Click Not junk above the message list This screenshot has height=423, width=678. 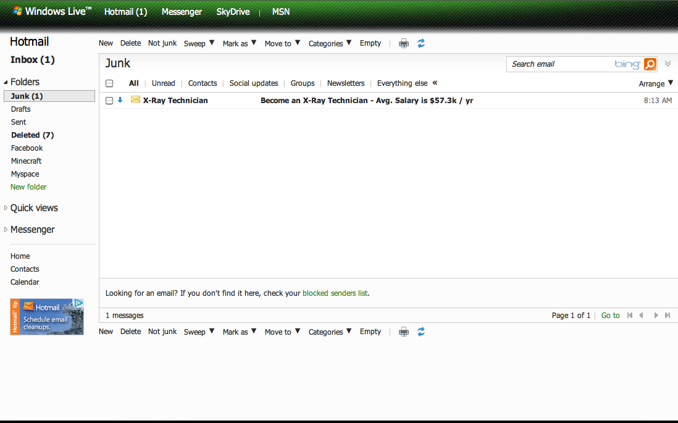pyautogui.click(x=162, y=43)
